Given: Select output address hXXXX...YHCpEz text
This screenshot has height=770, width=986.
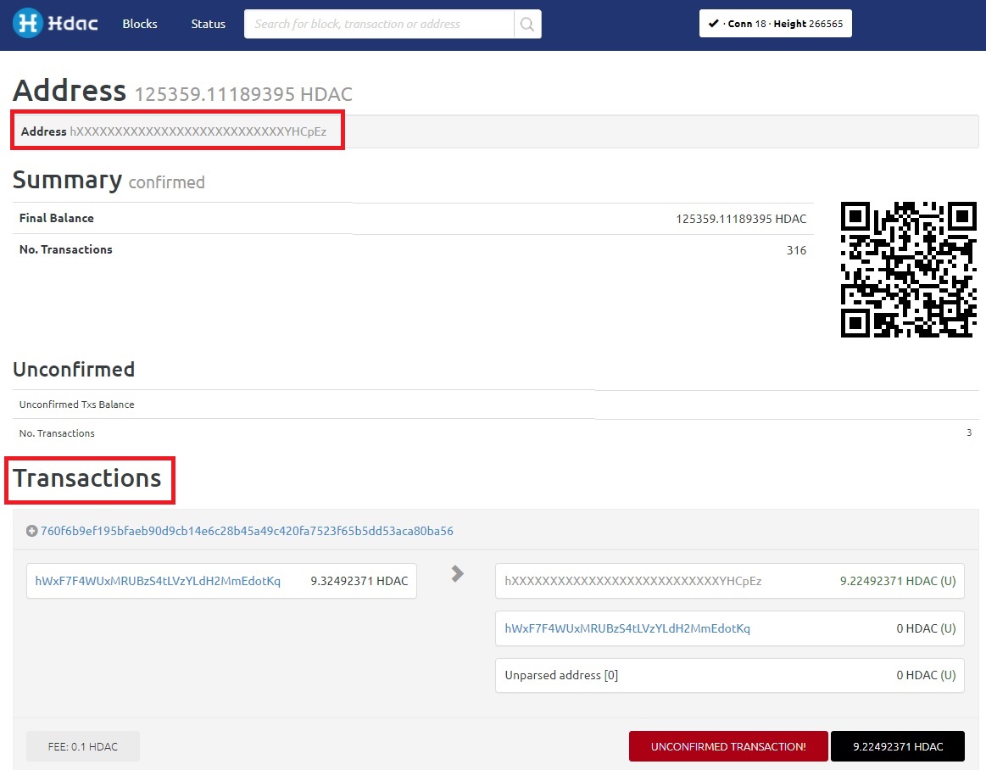Looking at the screenshot, I should click(x=632, y=581).
